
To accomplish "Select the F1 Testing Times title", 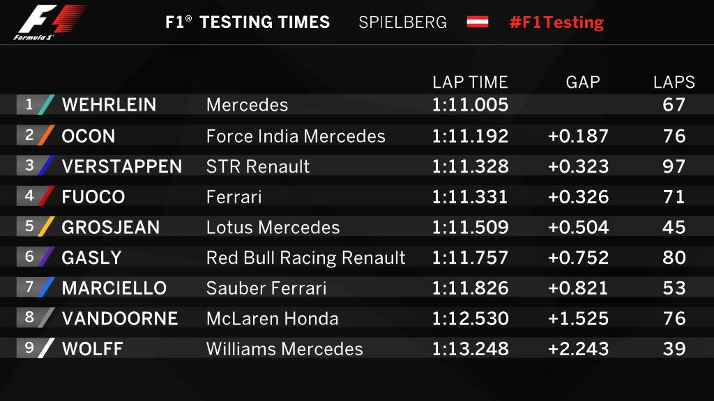I will pyautogui.click(x=248, y=22).
